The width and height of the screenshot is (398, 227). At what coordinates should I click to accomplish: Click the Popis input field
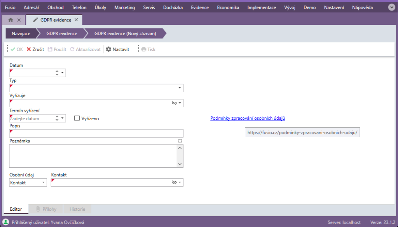pos(96,133)
